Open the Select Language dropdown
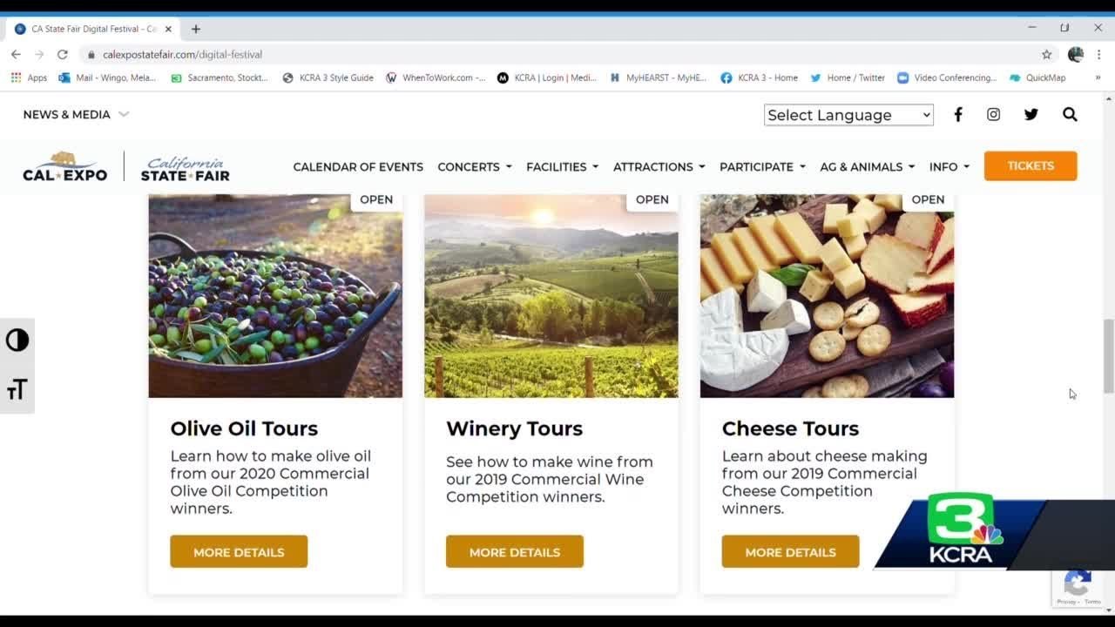 pyautogui.click(x=848, y=115)
